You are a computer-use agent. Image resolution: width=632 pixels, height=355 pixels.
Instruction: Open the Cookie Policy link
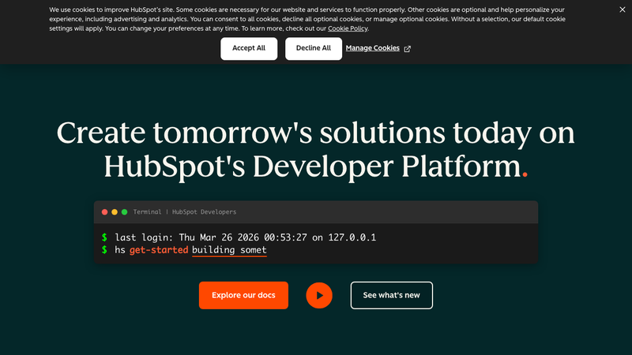point(348,28)
